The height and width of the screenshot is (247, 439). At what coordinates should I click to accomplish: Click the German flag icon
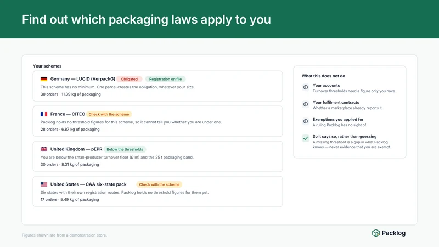click(x=44, y=79)
